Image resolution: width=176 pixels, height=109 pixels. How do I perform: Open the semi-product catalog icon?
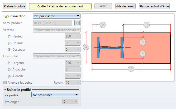click(77, 23)
